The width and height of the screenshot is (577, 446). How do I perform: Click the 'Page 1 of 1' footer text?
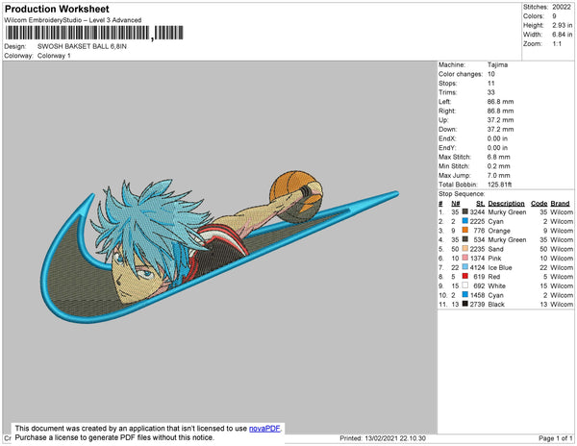click(556, 438)
